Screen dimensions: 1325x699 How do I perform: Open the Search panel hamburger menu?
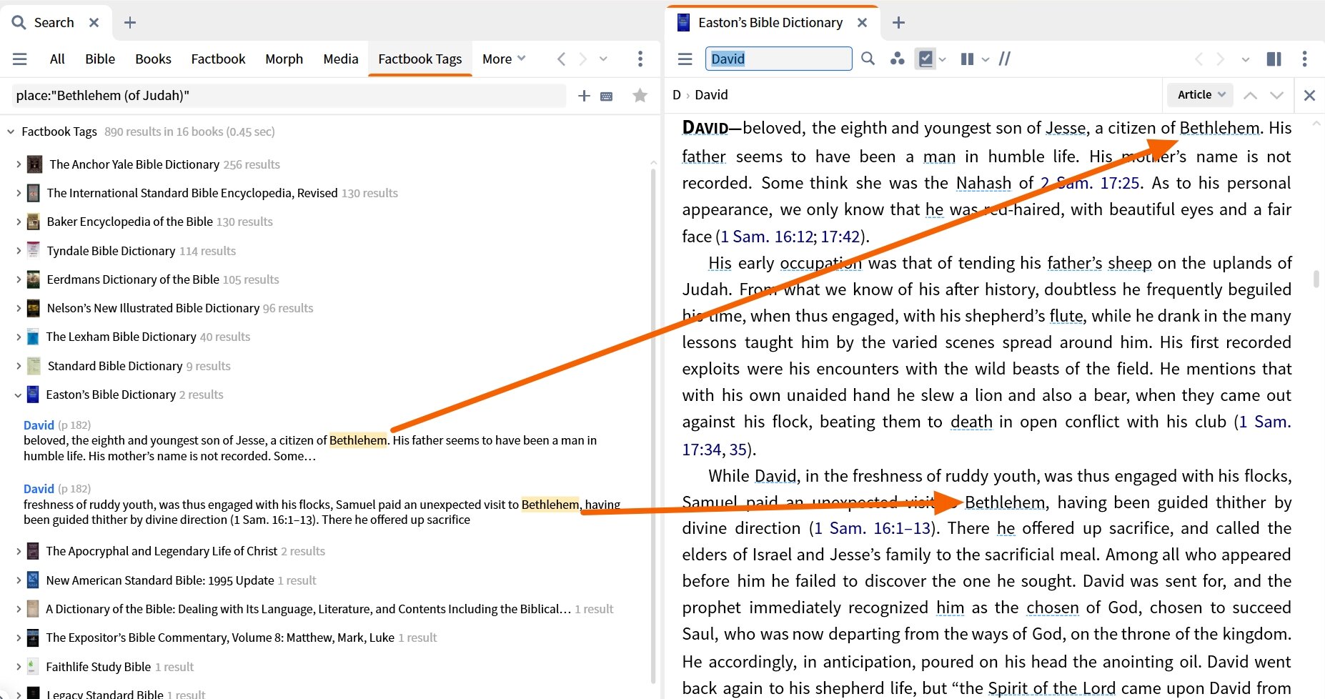tap(20, 59)
